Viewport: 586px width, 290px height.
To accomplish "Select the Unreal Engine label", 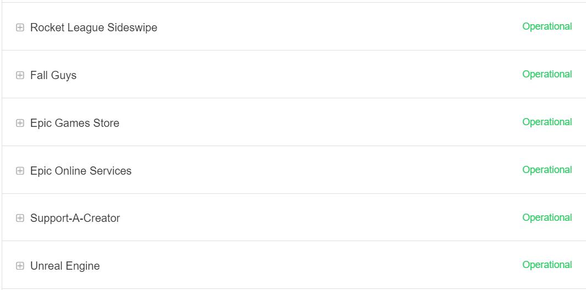I will pos(65,266).
